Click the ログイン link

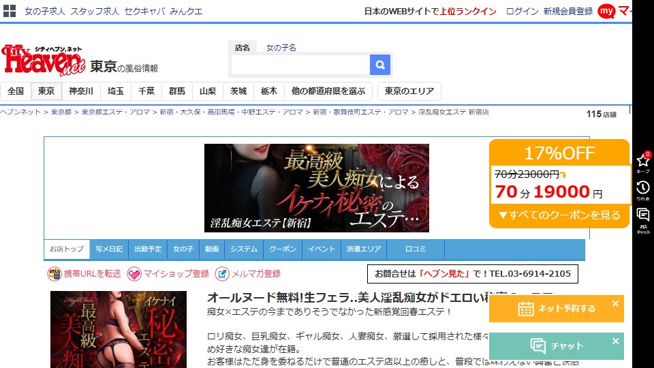[522, 12]
